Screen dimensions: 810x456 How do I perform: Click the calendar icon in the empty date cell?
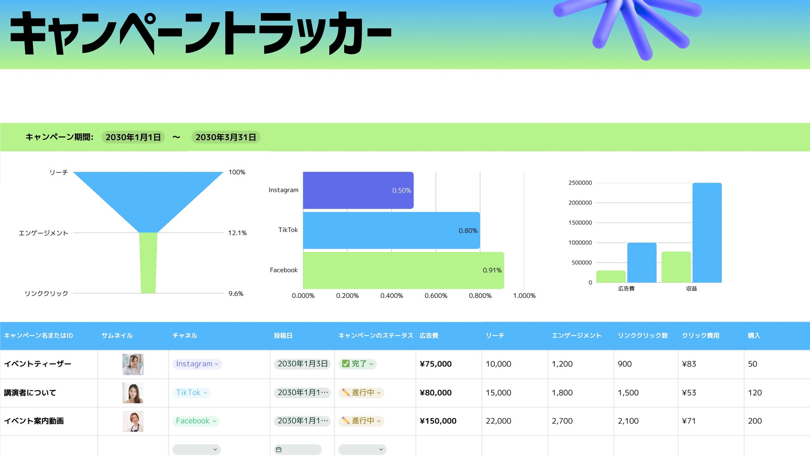click(x=278, y=449)
